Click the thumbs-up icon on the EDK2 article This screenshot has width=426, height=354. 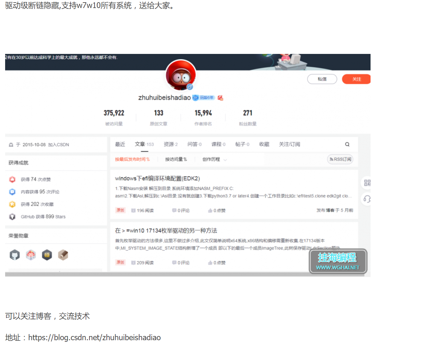pyautogui.click(x=210, y=211)
